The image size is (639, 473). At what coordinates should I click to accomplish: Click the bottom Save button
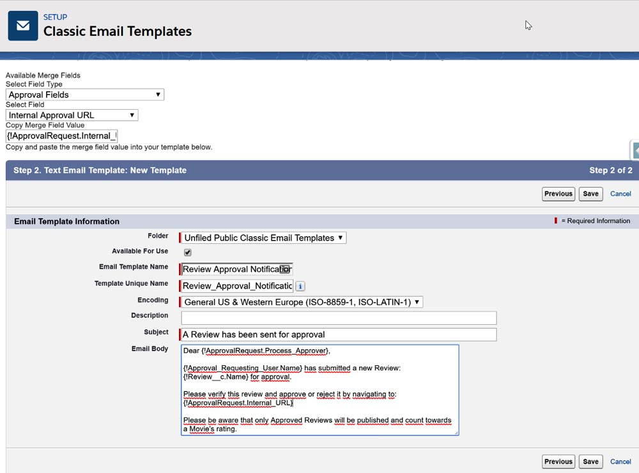590,462
